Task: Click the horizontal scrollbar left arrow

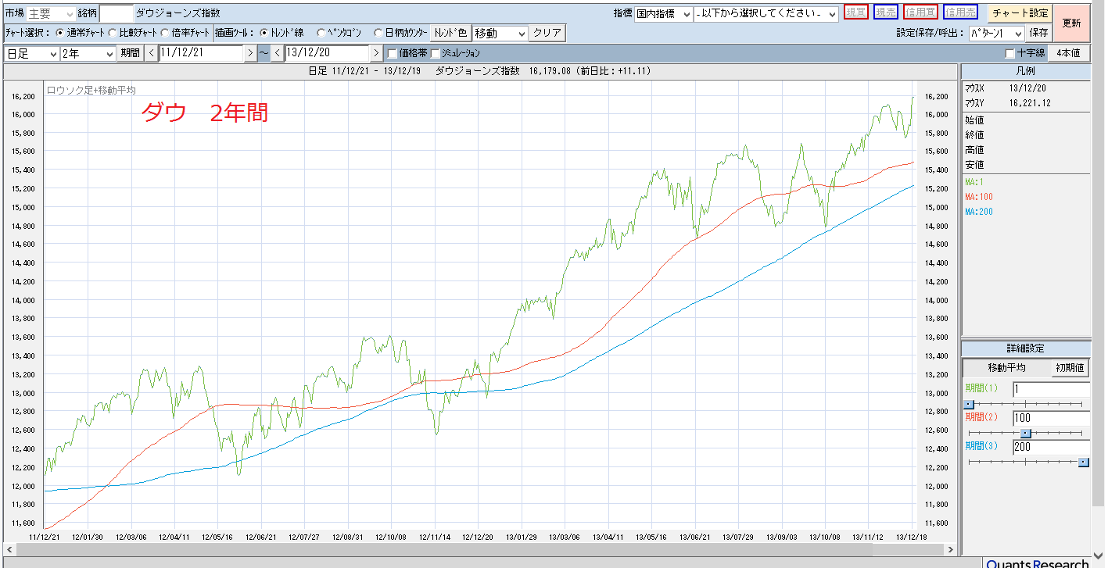Action: (x=9, y=548)
